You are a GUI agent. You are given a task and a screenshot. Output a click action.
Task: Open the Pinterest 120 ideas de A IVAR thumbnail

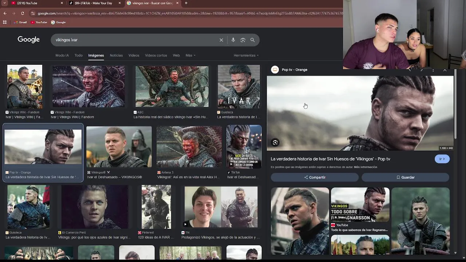(156, 207)
